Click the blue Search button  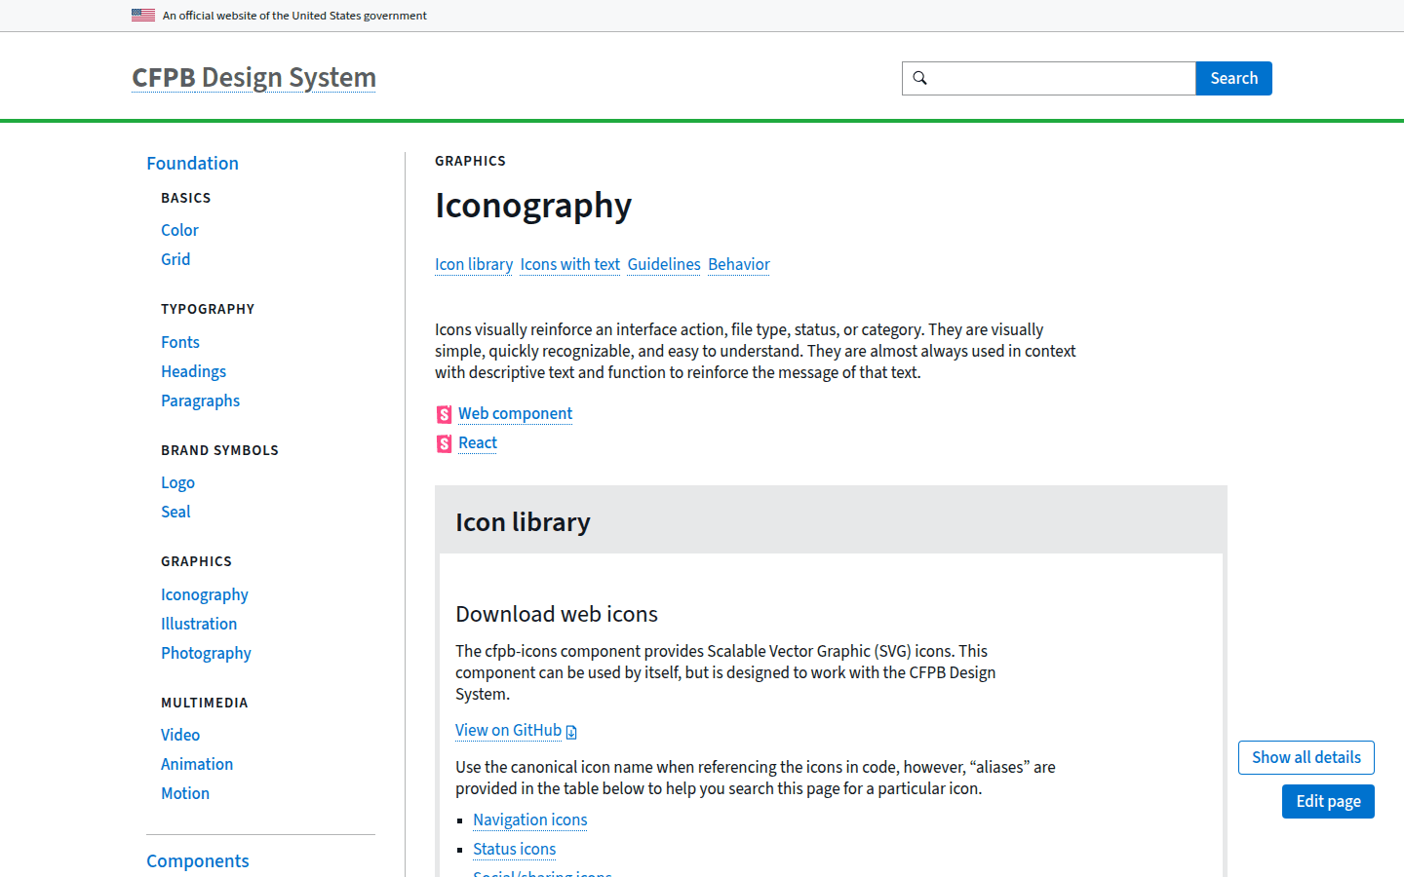click(x=1234, y=79)
